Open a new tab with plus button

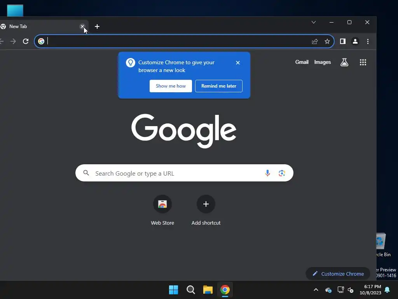tap(97, 26)
